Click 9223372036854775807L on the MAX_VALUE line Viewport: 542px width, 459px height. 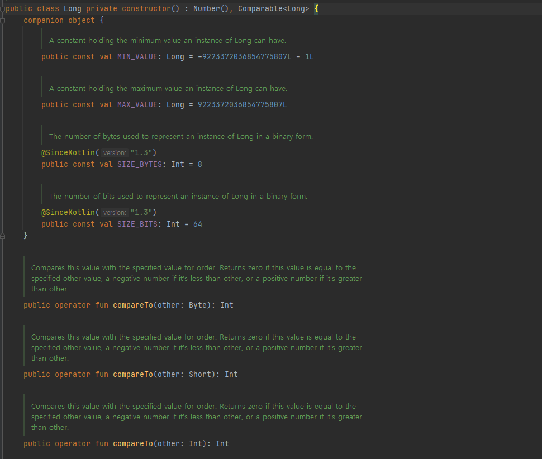tap(242, 104)
